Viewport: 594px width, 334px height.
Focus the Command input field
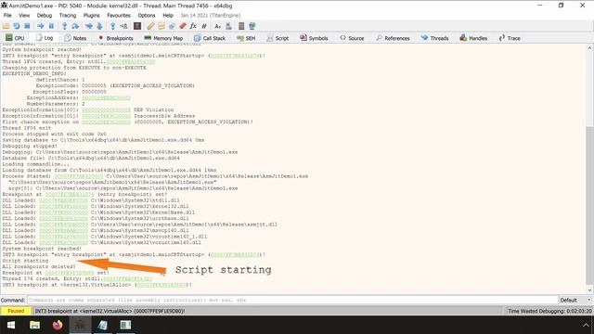tap(292, 300)
